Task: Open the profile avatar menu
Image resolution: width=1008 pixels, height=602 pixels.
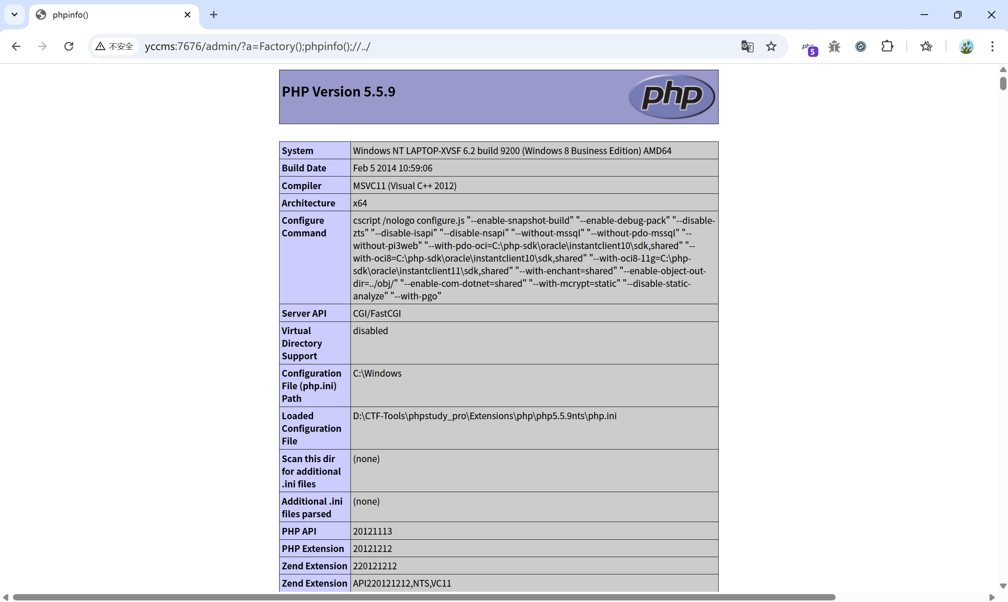Action: click(966, 46)
